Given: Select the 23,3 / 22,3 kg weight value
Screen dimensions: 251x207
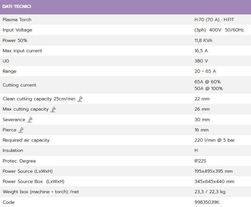Looking at the screenshot, I should [210, 192].
